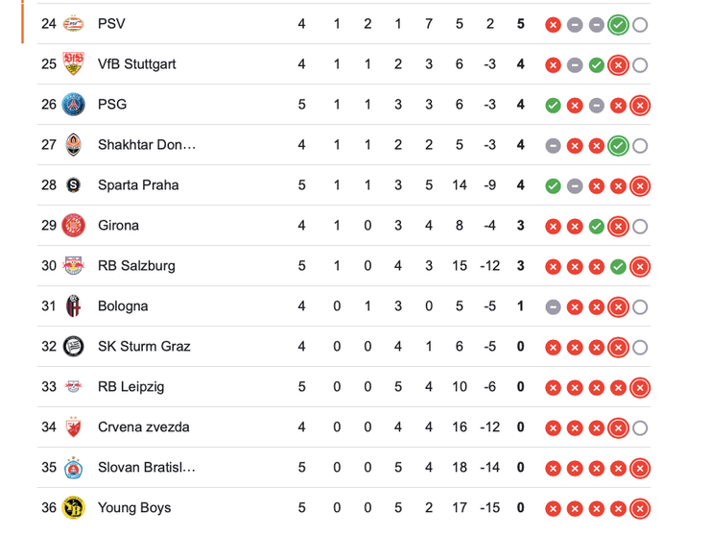Click the Bologna club crest

point(74,306)
